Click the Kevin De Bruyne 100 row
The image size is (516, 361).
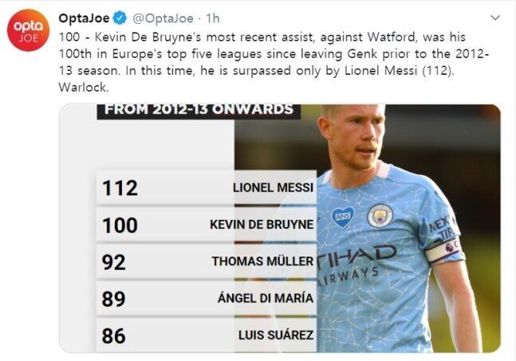point(207,225)
